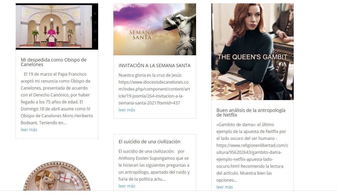Open 'INVITACIÓN A LA SEMANA SANTA' title
Image resolution: width=337 pixels, height=196 pixels.
coord(155,66)
